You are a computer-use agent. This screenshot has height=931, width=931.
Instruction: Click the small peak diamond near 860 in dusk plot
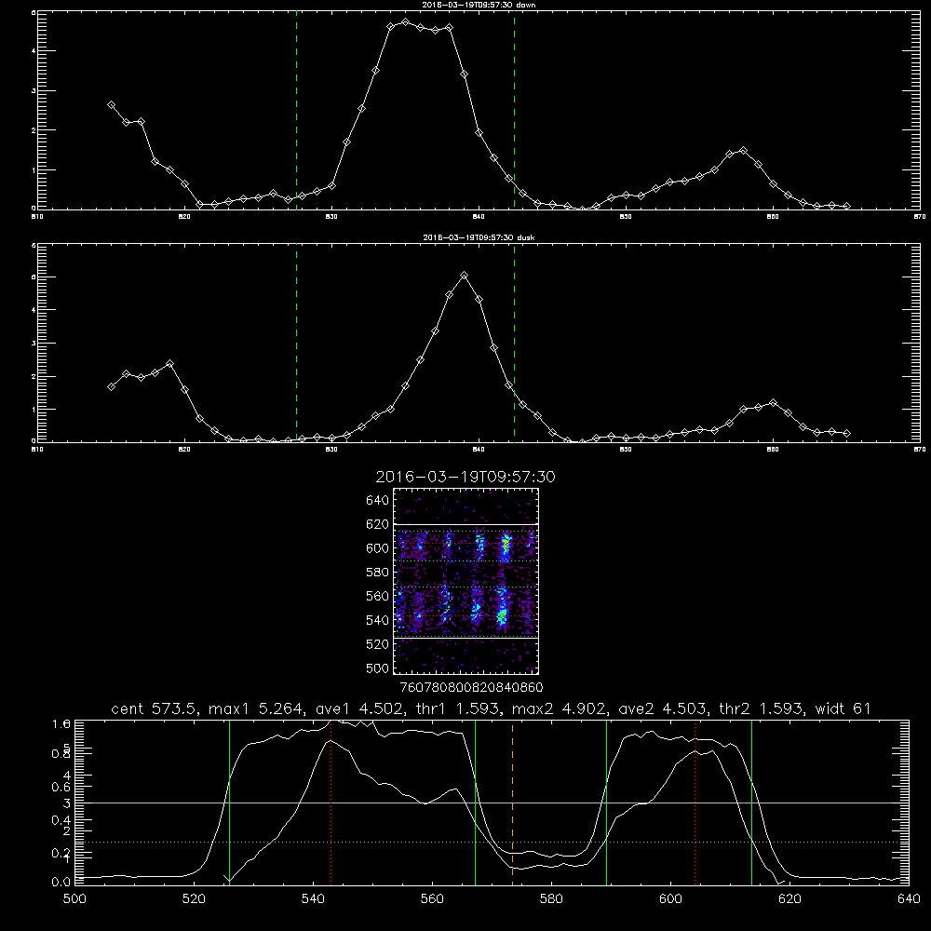coord(773,403)
